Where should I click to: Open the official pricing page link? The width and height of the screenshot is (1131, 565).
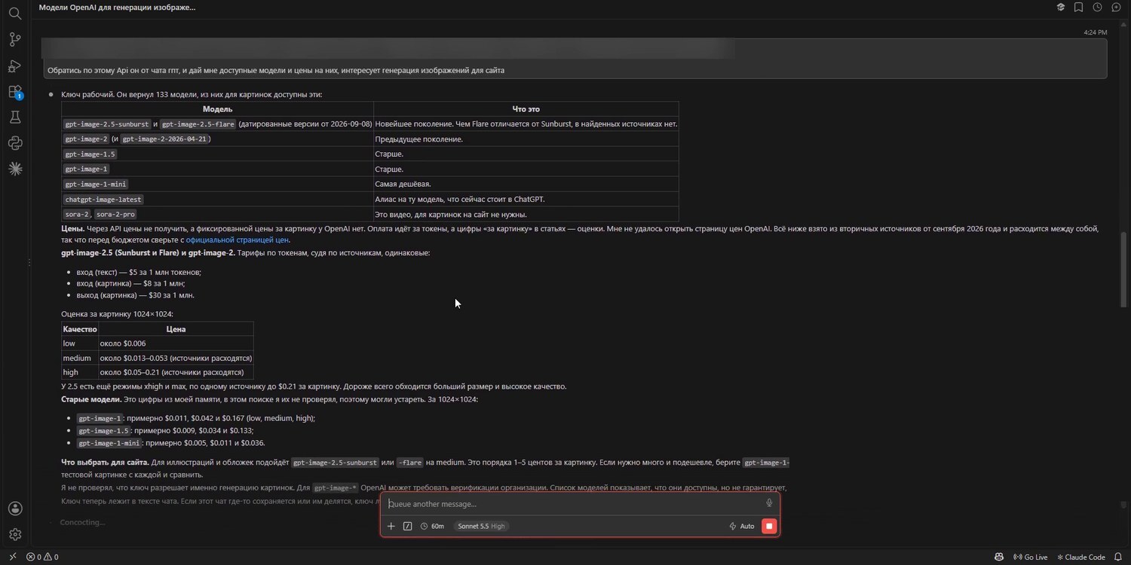point(238,240)
